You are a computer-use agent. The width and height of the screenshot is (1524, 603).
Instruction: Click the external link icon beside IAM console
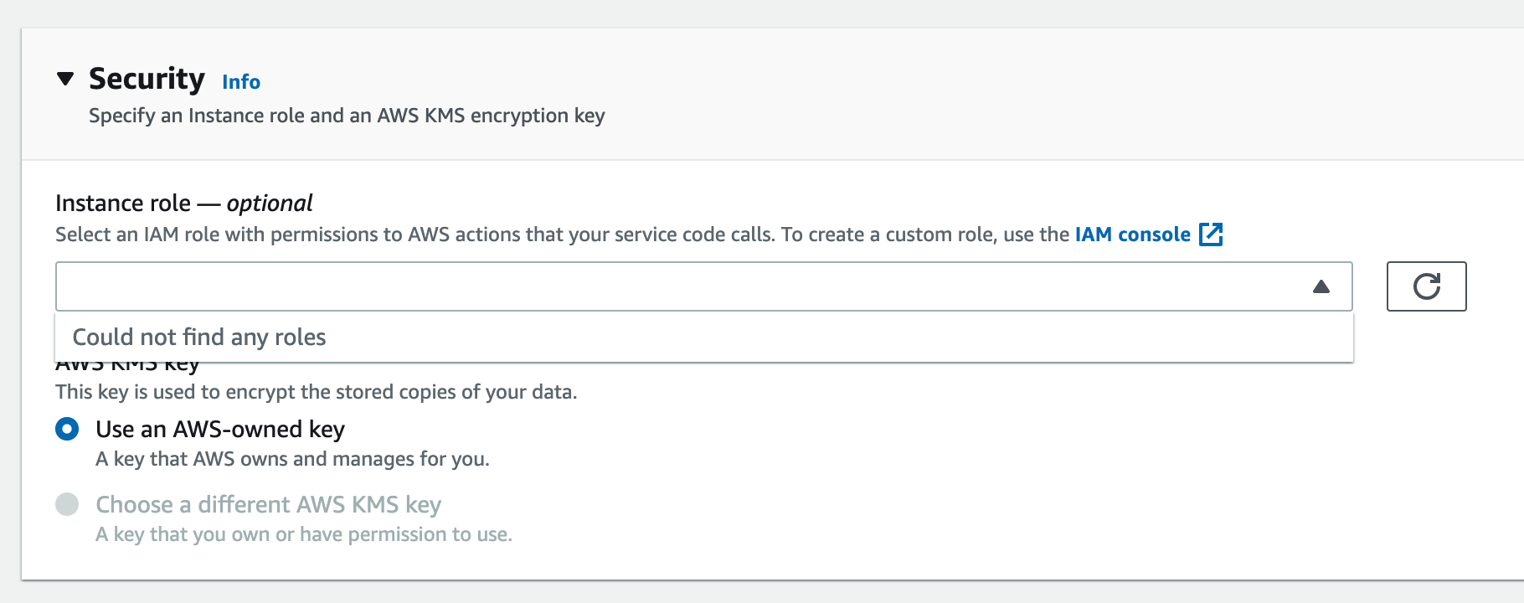[1211, 234]
